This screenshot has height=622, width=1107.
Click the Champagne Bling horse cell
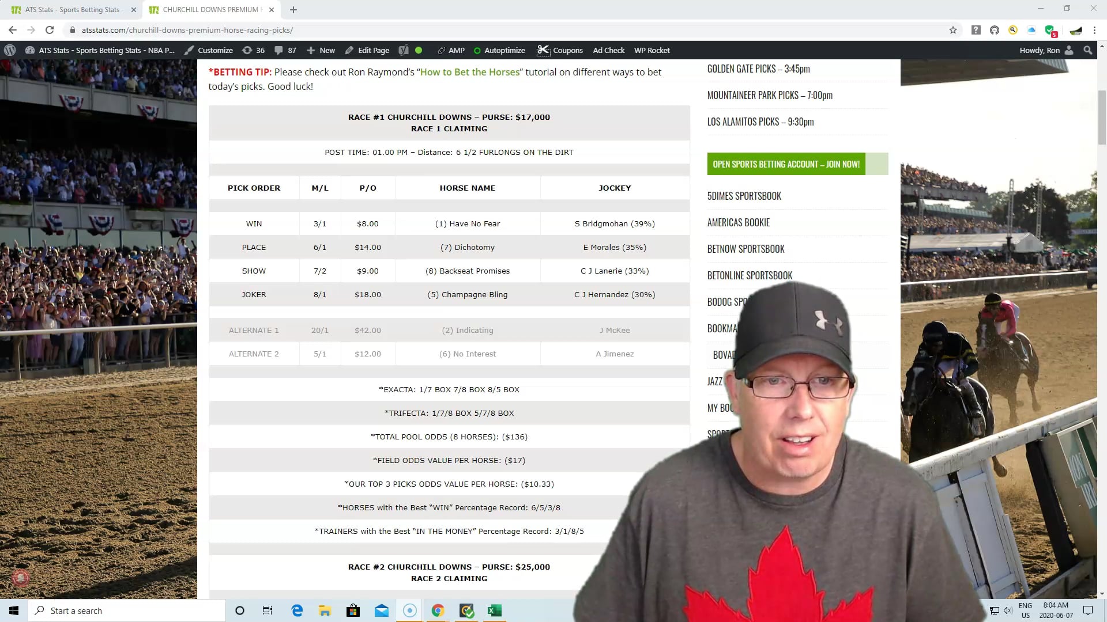(468, 294)
